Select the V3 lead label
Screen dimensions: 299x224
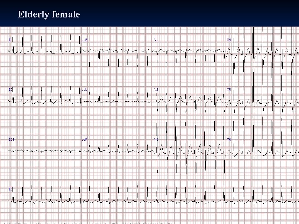coord(156,139)
